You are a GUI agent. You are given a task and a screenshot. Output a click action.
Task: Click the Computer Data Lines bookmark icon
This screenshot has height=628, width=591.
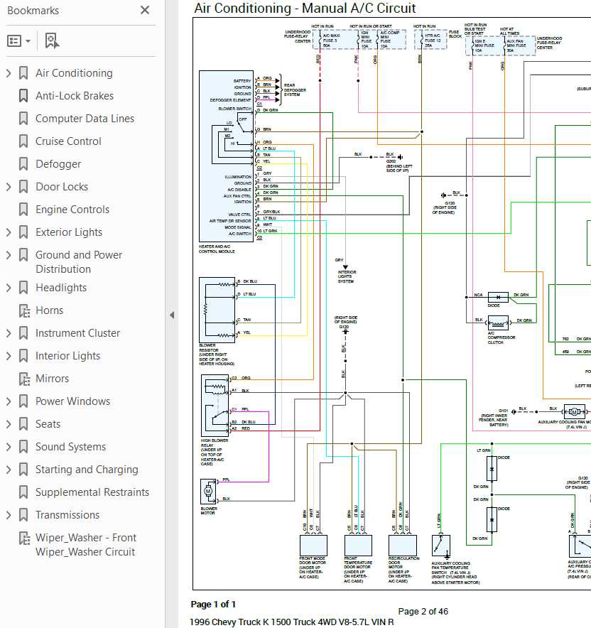pyautogui.click(x=23, y=119)
